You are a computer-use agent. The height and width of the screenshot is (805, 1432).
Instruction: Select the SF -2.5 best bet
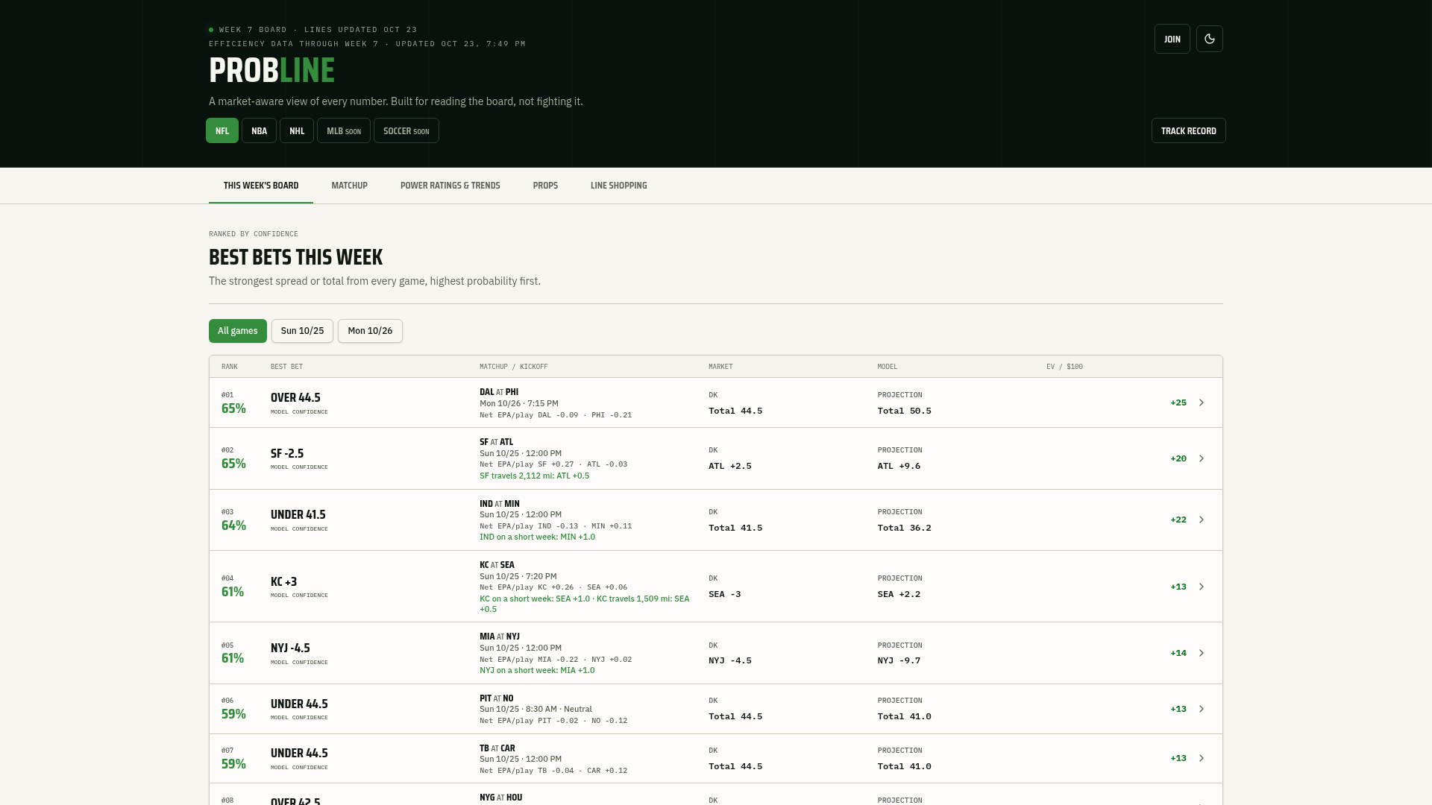coord(287,453)
